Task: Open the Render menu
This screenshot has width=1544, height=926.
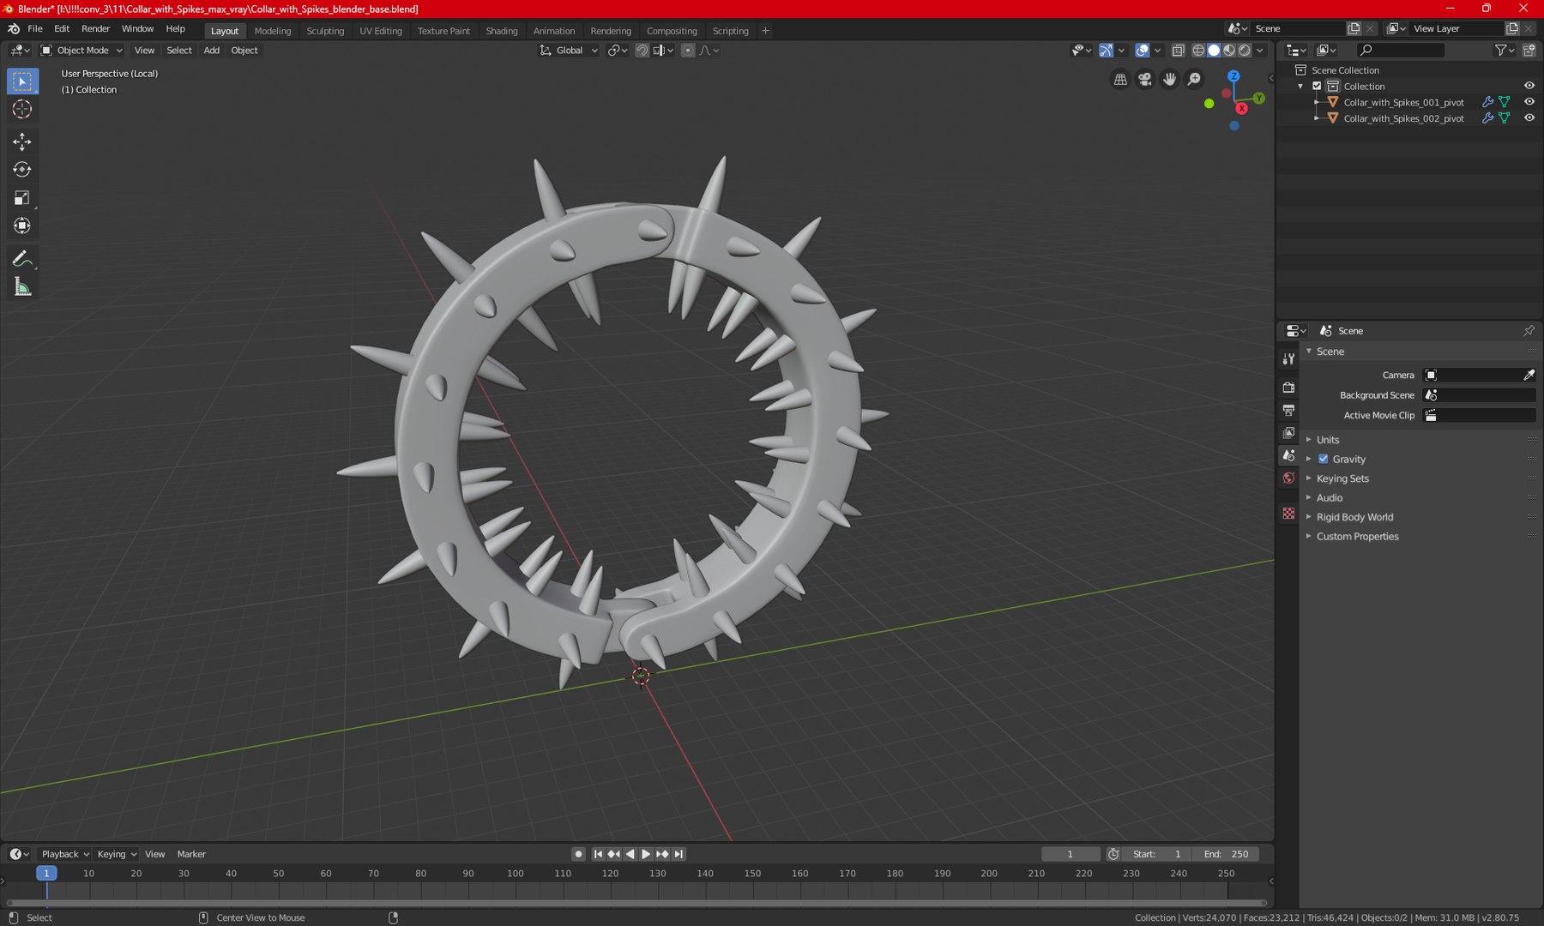Action: (x=95, y=29)
